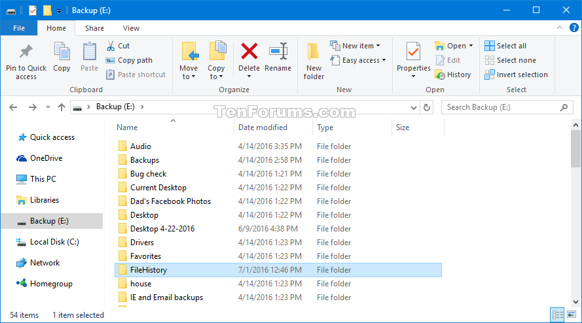
Task: Show History for the selected folder
Action: pos(453,75)
